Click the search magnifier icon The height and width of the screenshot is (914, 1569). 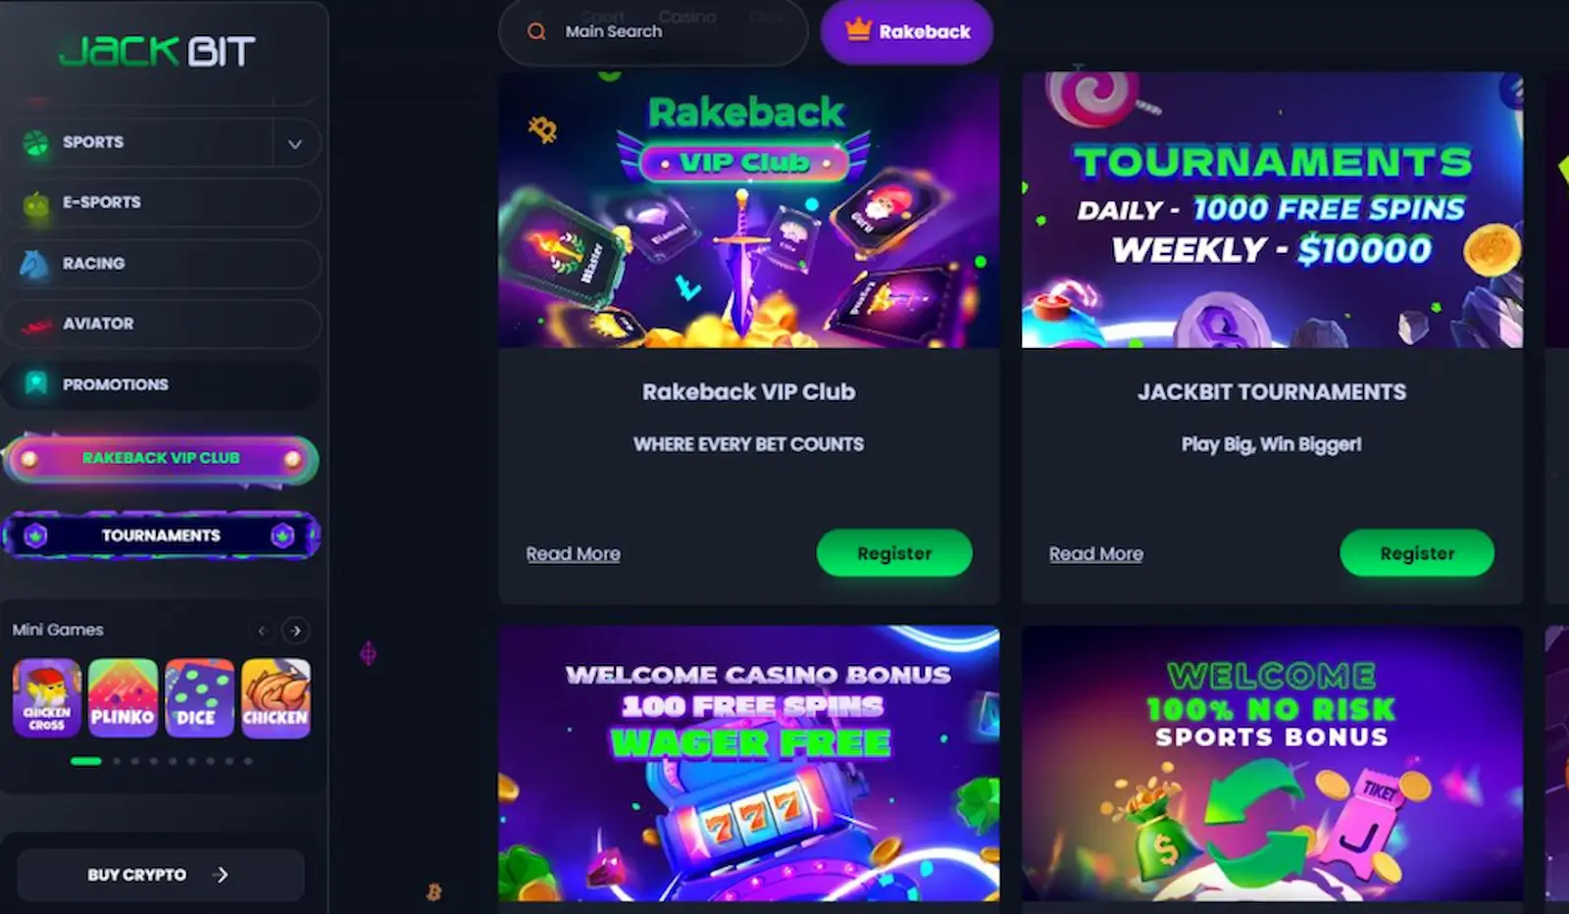[536, 31]
